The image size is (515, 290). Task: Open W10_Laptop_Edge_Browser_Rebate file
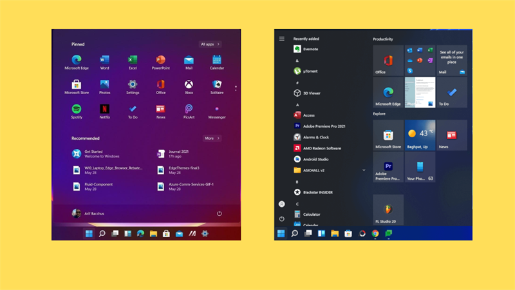(107, 170)
